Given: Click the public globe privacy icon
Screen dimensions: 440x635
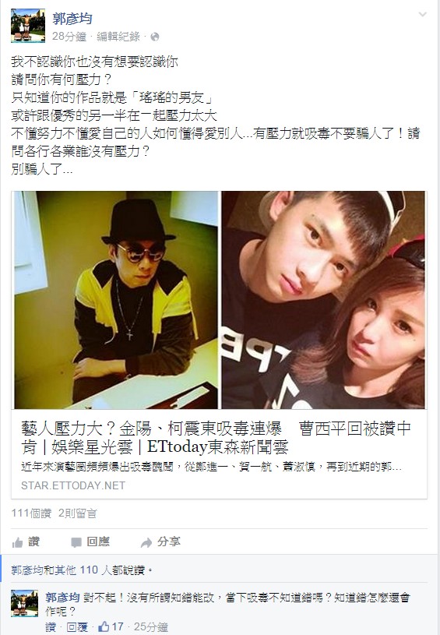Looking at the screenshot, I should click(155, 37).
